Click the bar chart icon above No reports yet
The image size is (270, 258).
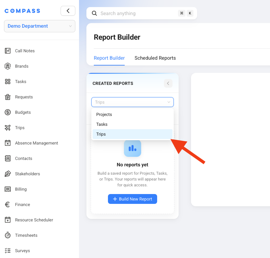pyautogui.click(x=133, y=148)
